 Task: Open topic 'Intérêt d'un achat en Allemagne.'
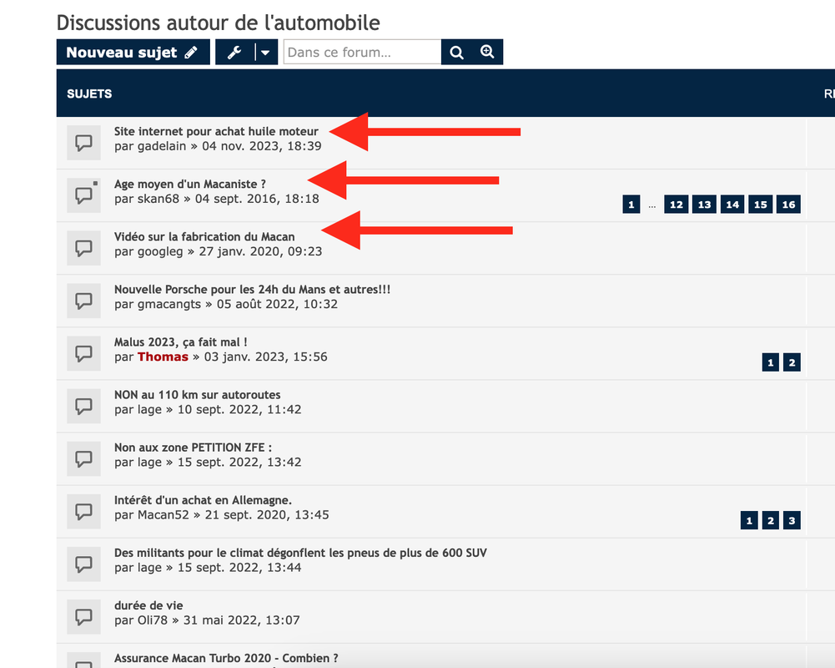[x=203, y=500]
